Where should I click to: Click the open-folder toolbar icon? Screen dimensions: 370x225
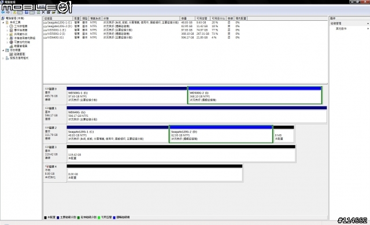coord(54,12)
